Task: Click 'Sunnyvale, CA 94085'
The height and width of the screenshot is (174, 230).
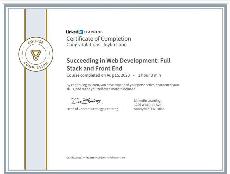Action: tap(149, 109)
